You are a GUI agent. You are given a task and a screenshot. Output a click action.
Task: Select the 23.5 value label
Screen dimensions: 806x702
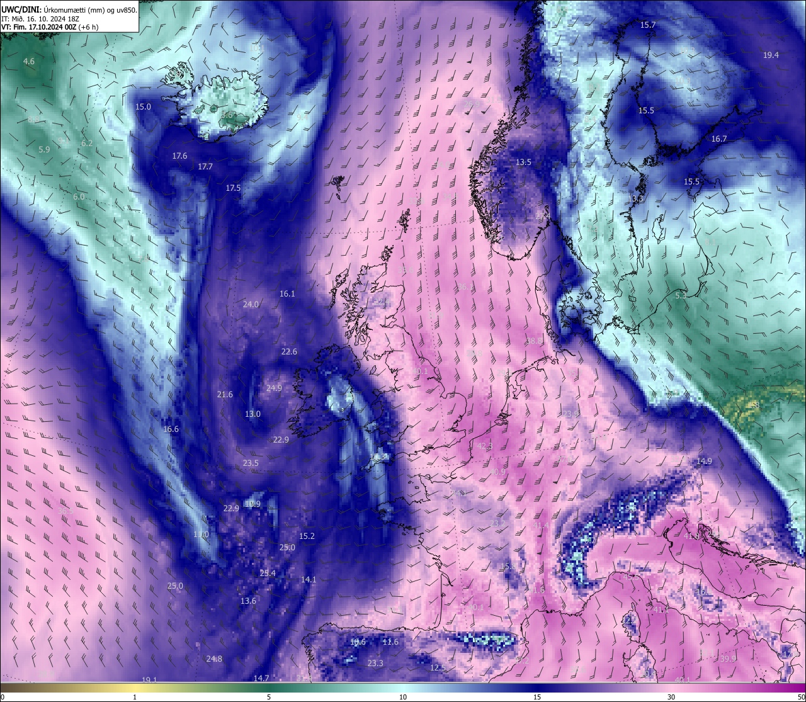coord(251,463)
